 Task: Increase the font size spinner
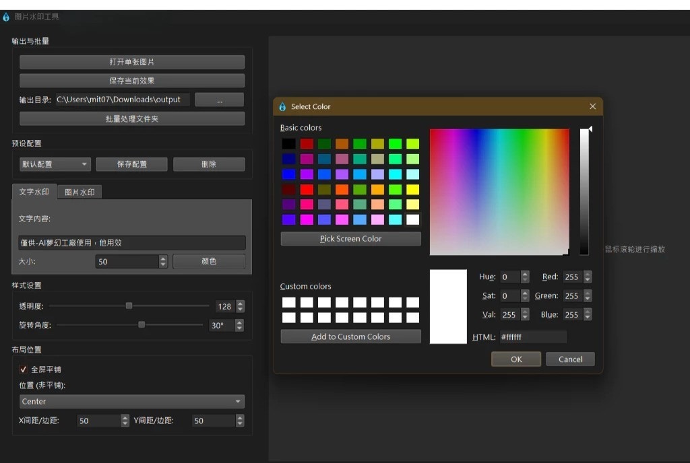tap(163, 258)
